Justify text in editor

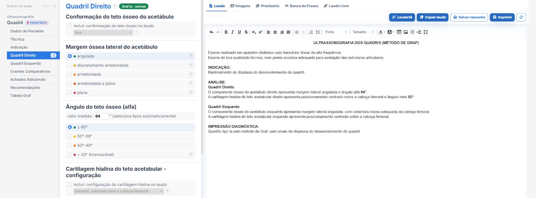click(x=288, y=32)
